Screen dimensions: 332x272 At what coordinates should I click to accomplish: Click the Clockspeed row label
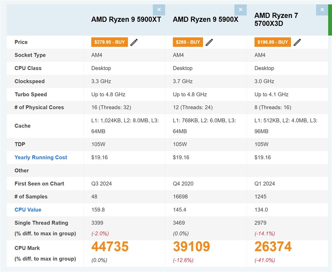coord(30,81)
